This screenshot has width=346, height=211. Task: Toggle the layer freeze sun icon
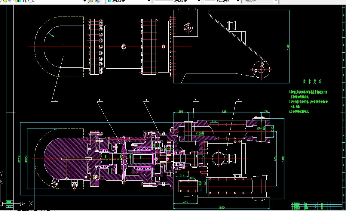tap(5, 1)
